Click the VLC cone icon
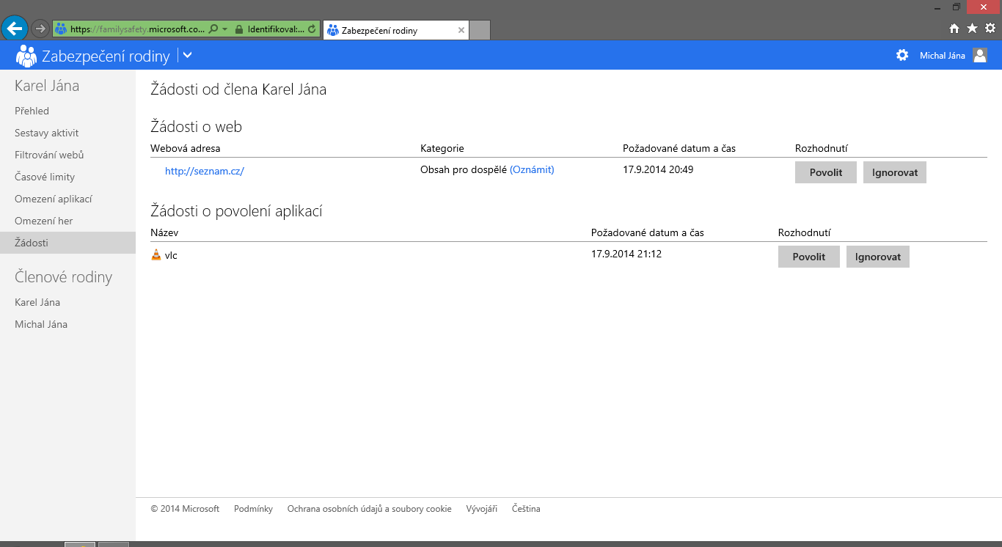Image resolution: width=1002 pixels, height=547 pixels. (x=156, y=255)
